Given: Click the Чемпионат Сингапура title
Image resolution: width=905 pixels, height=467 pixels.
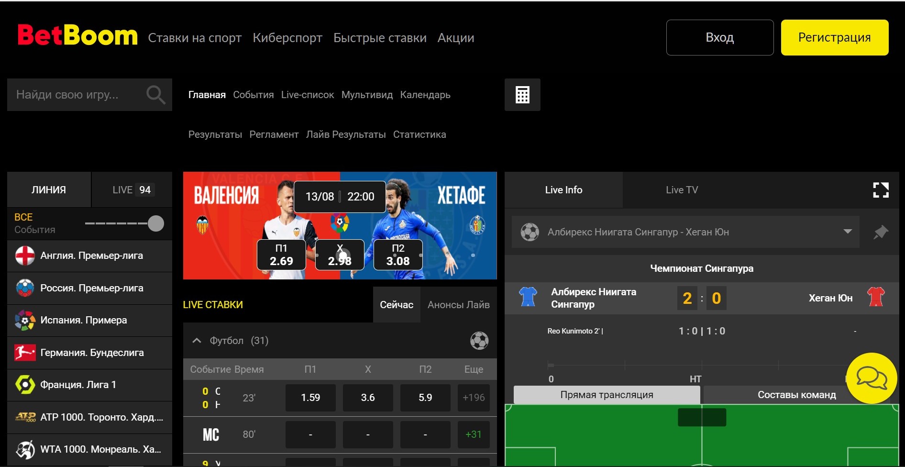Looking at the screenshot, I should (x=702, y=268).
